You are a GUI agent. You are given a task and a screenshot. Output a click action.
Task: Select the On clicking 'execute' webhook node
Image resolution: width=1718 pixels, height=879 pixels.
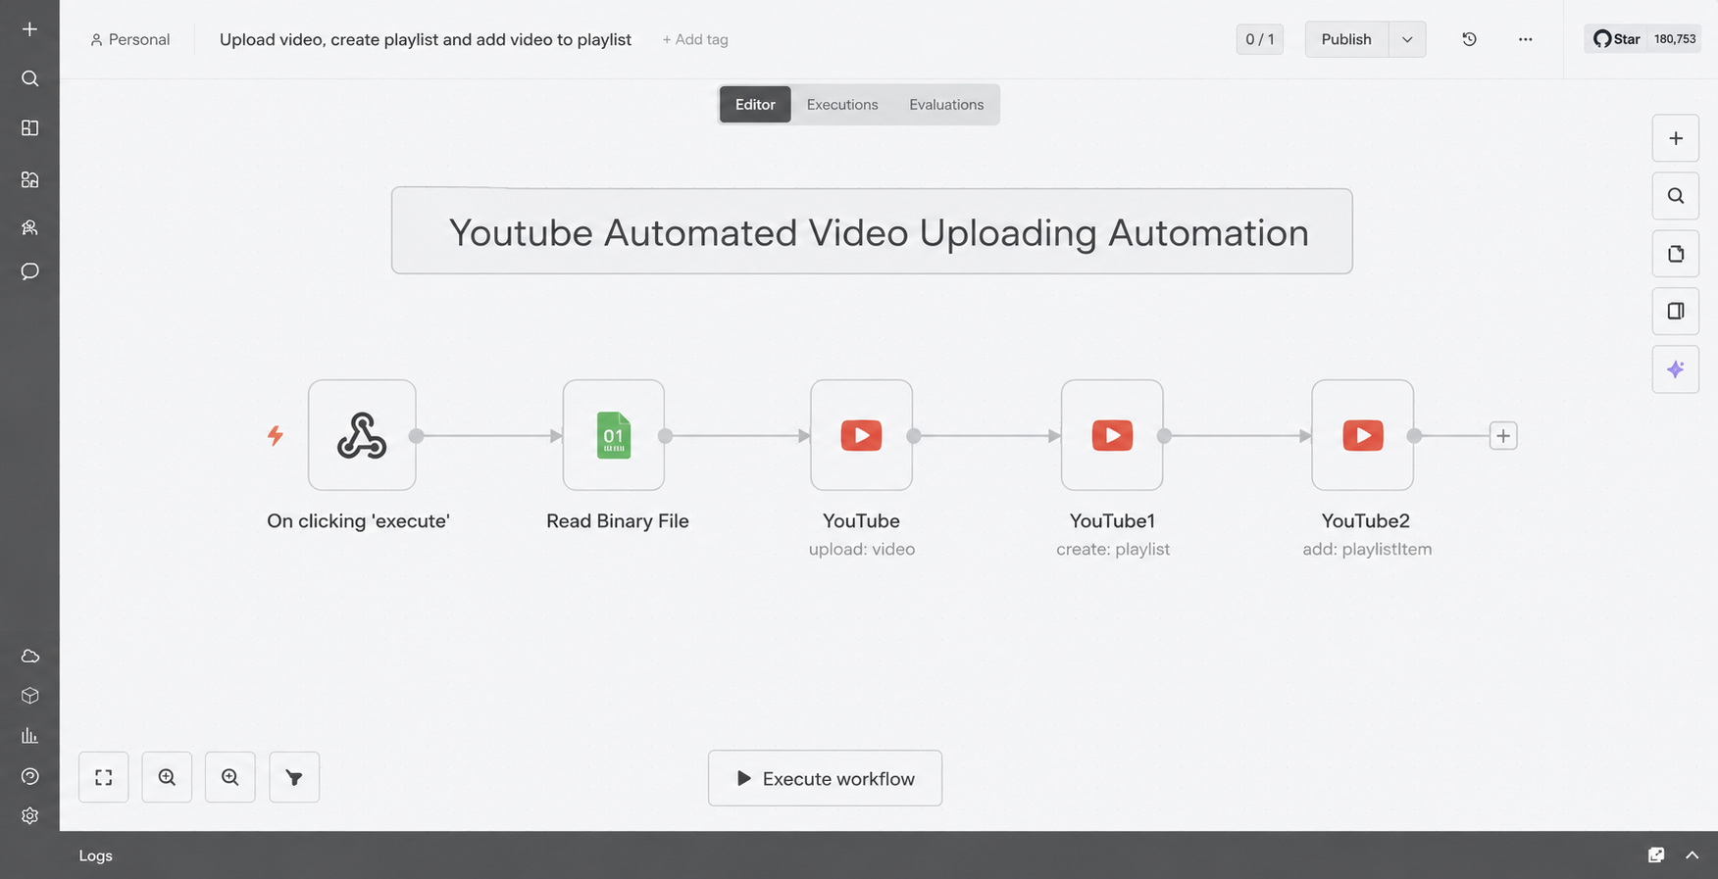point(362,435)
